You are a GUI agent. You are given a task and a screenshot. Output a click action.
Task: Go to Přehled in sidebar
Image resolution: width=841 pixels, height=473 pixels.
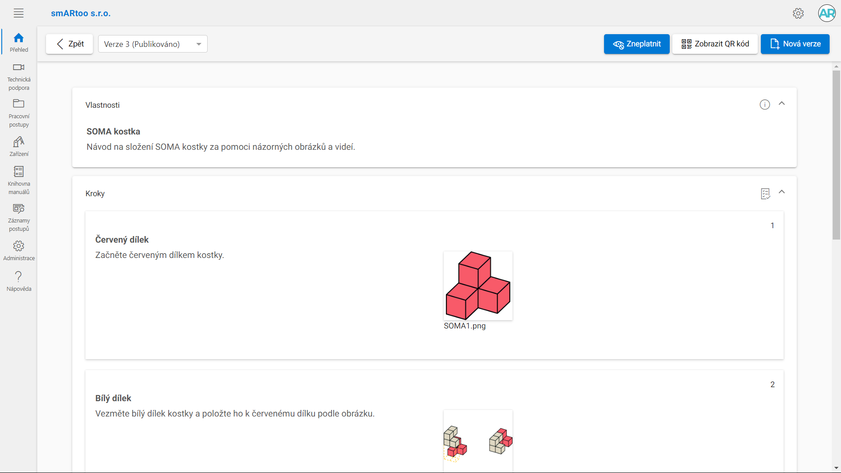[19, 42]
